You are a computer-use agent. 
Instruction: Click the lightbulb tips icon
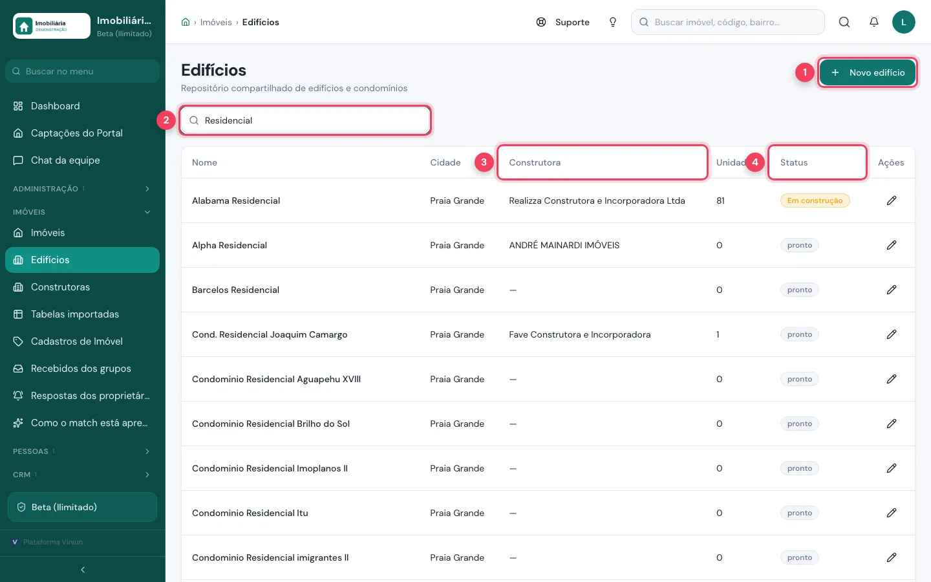click(x=613, y=22)
